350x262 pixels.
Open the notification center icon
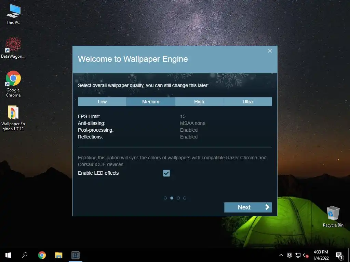(x=339, y=256)
